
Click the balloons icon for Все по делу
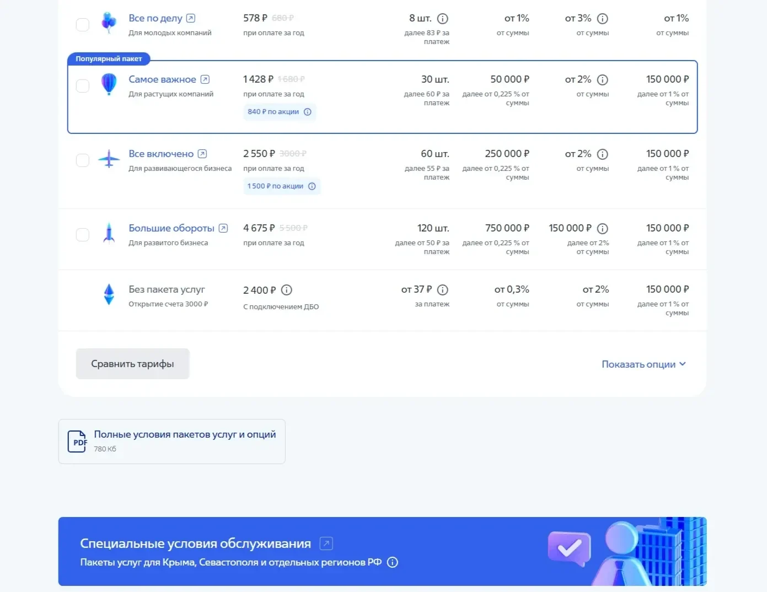109,23
